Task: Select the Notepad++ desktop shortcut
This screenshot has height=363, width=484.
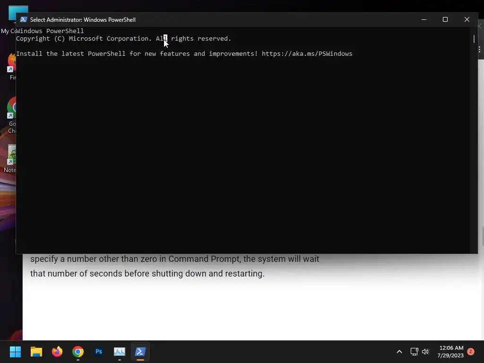Action: 10,159
